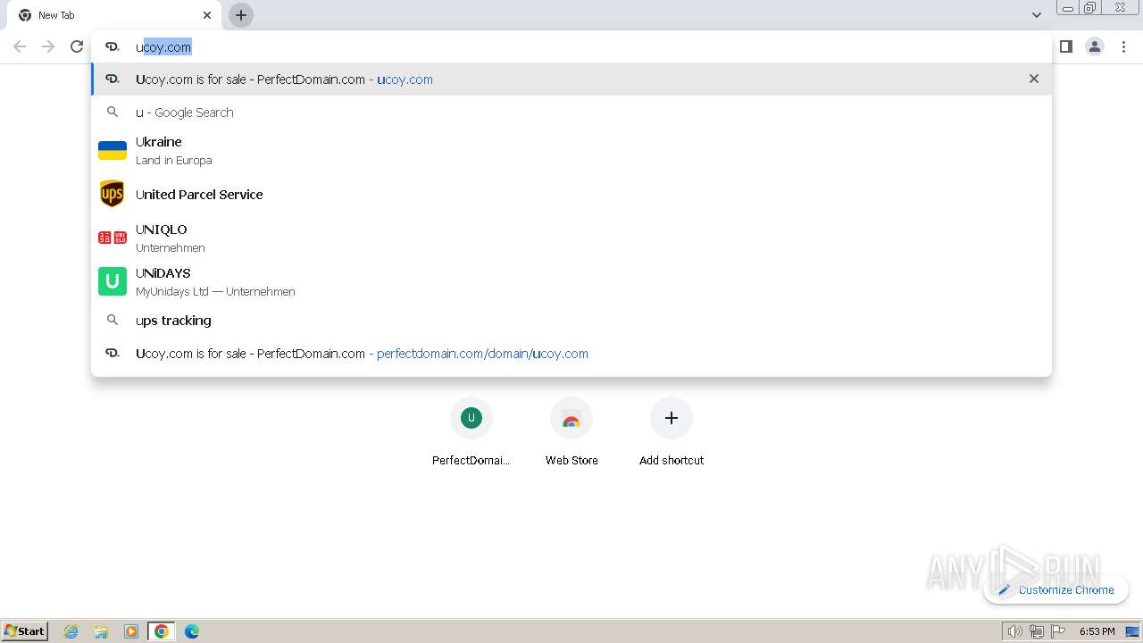Select the UNiDAYS suggestion

tap(571, 281)
